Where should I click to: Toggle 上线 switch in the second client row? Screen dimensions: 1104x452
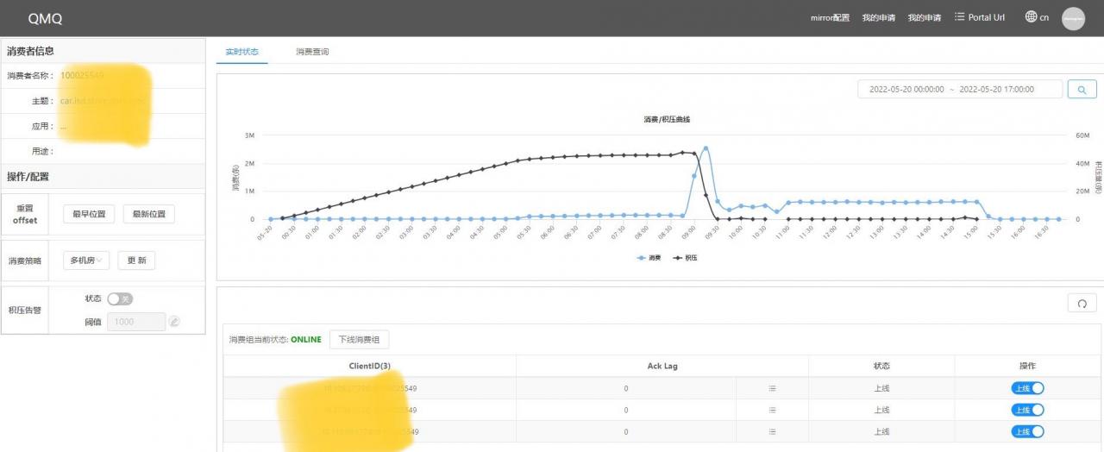(1027, 410)
